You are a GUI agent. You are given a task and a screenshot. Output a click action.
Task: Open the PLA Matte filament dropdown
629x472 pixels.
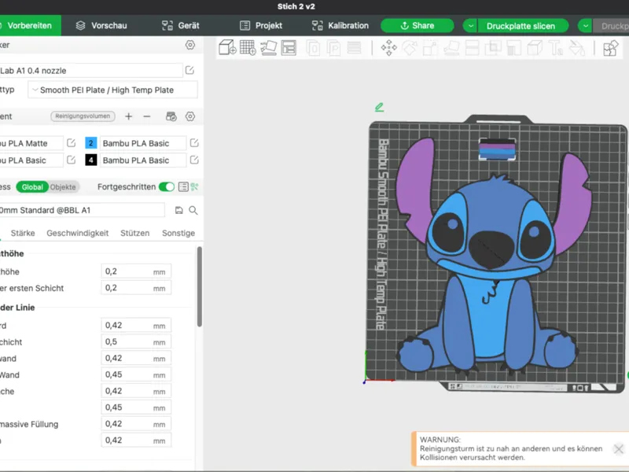(x=31, y=143)
